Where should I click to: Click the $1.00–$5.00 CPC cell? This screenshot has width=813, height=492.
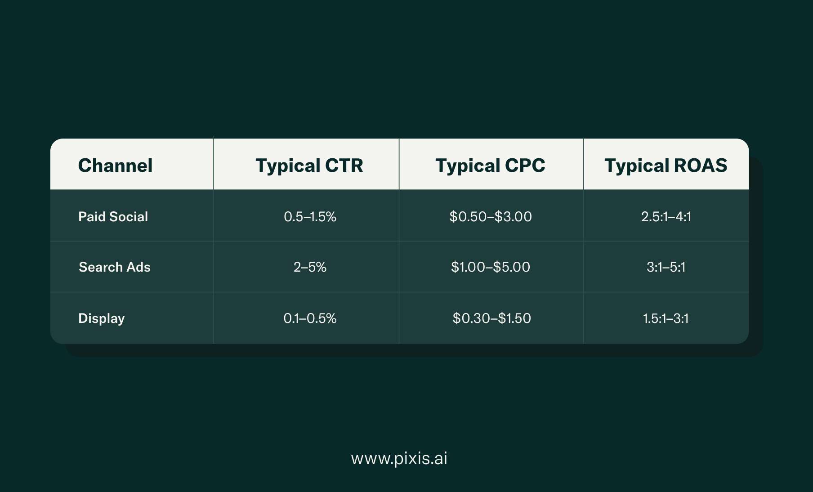point(491,267)
